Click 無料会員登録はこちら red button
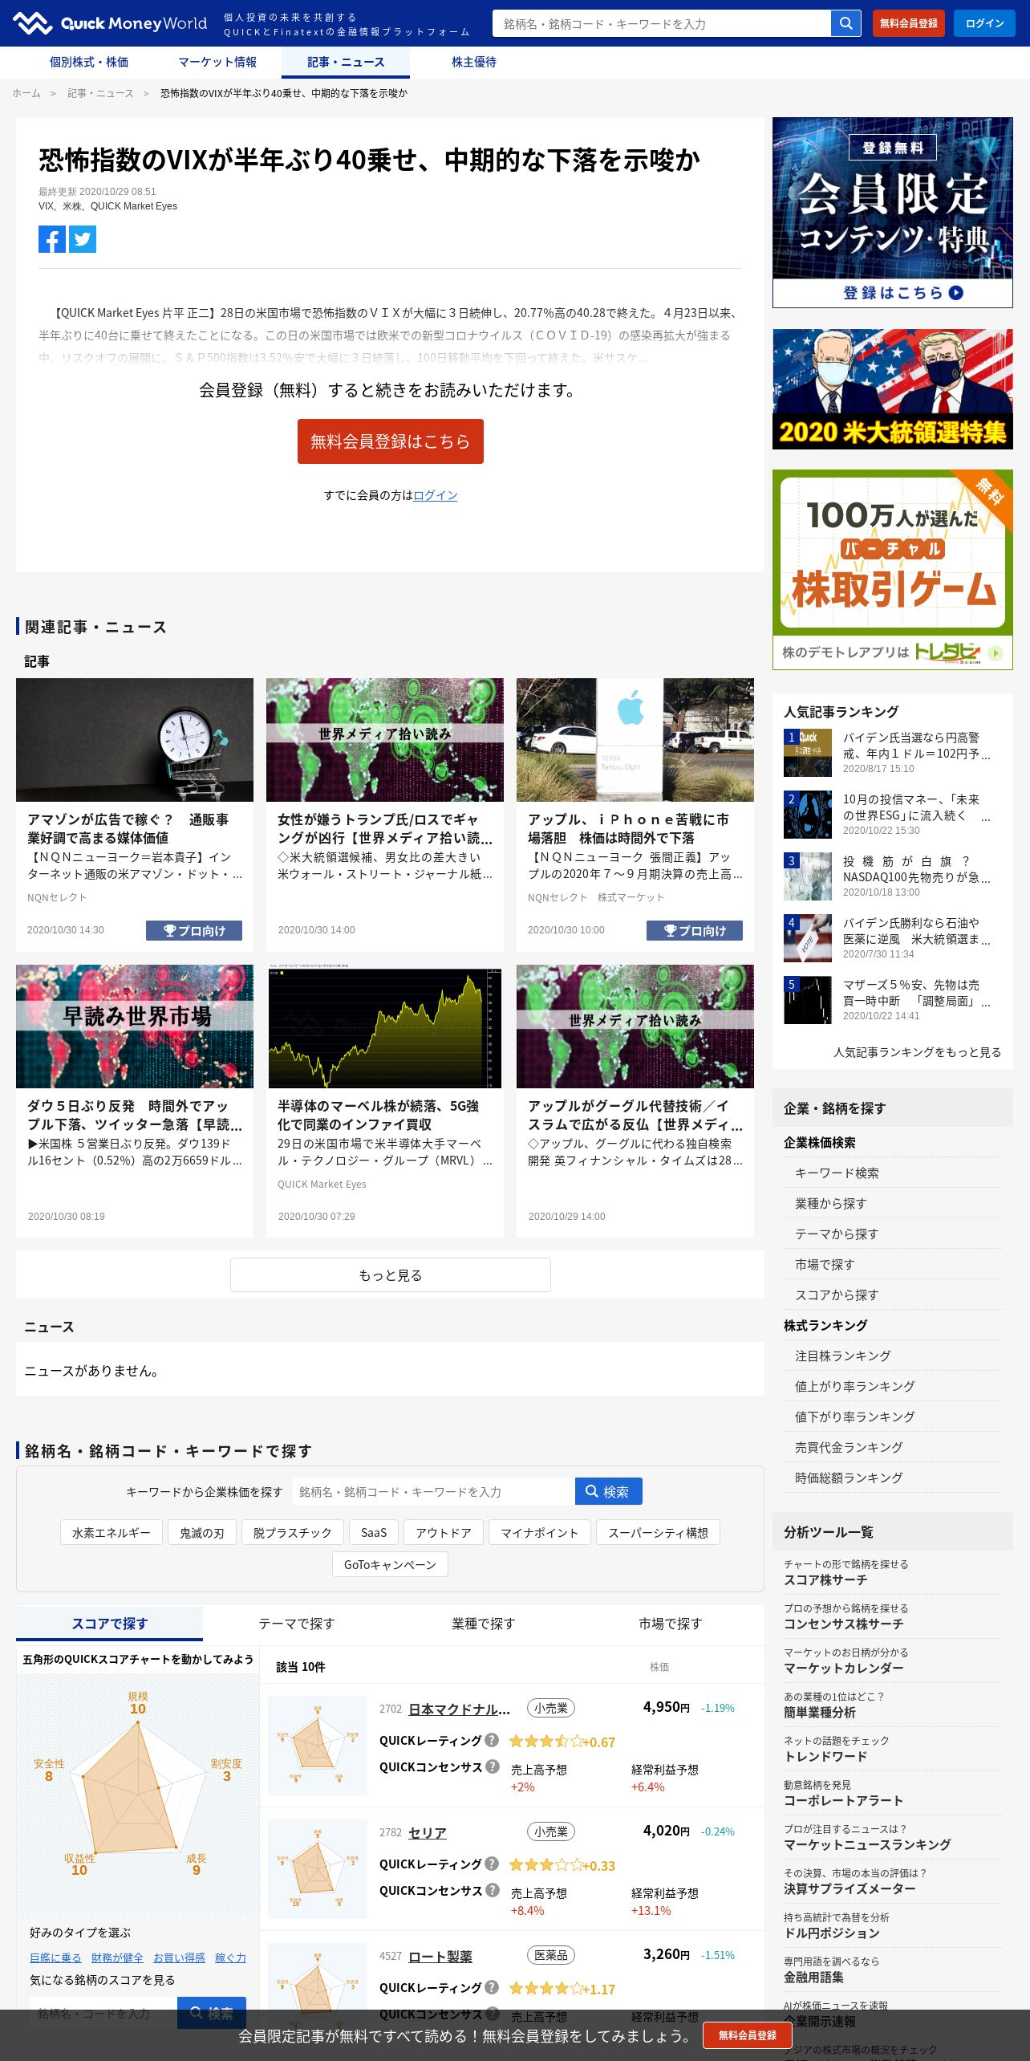 tap(391, 441)
